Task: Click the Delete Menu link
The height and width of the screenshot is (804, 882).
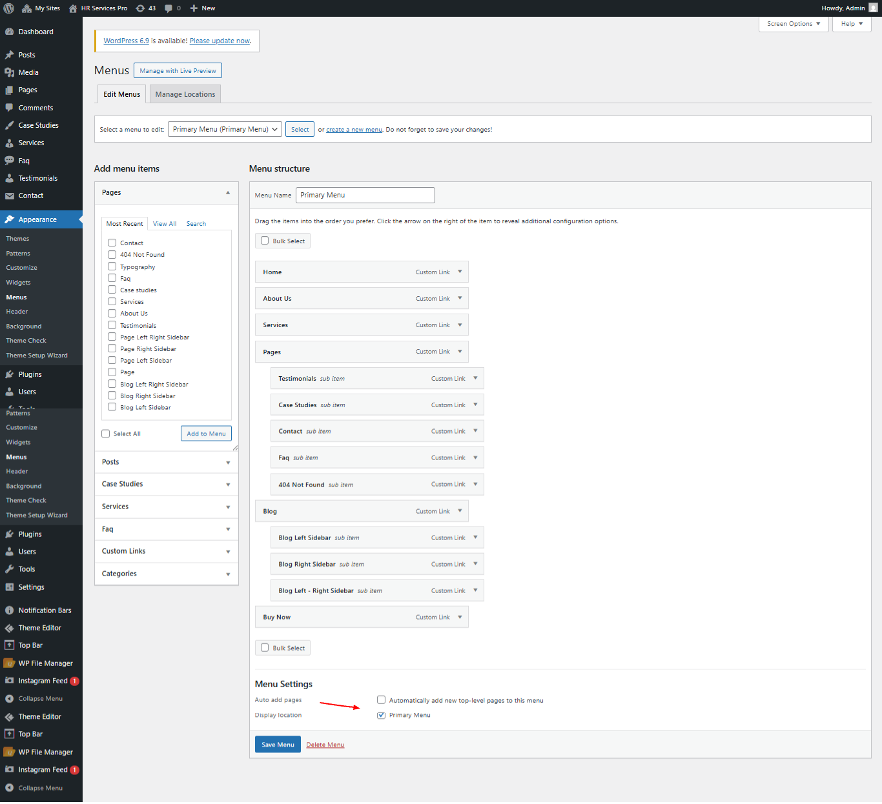Action: (x=325, y=745)
